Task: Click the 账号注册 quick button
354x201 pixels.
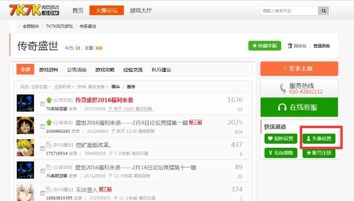Action: point(319,153)
